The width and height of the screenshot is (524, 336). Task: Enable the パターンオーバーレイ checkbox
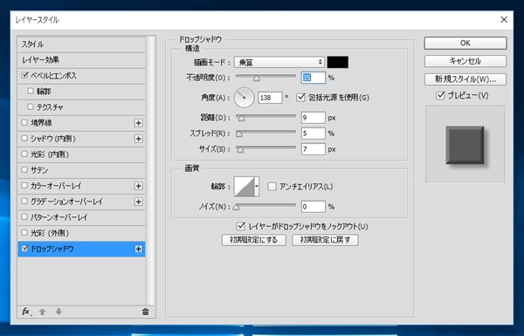[x=24, y=216]
